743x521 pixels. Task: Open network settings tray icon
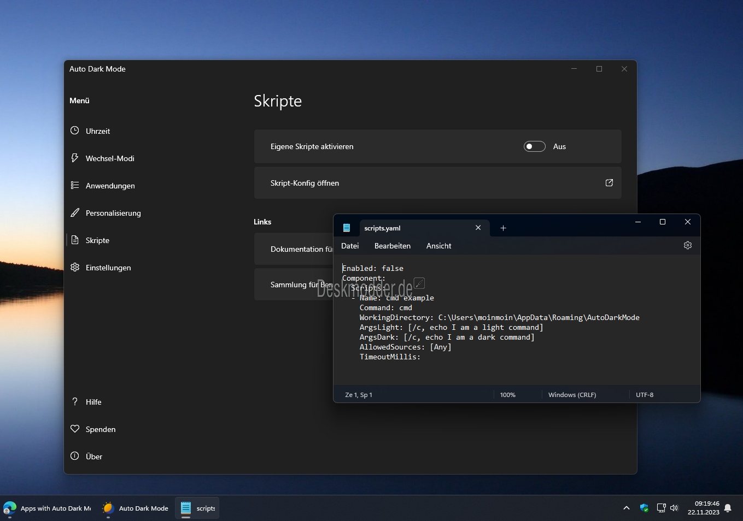click(x=661, y=508)
